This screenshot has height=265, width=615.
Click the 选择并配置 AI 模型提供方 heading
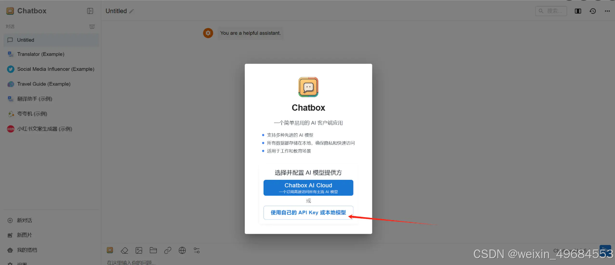pyautogui.click(x=308, y=173)
